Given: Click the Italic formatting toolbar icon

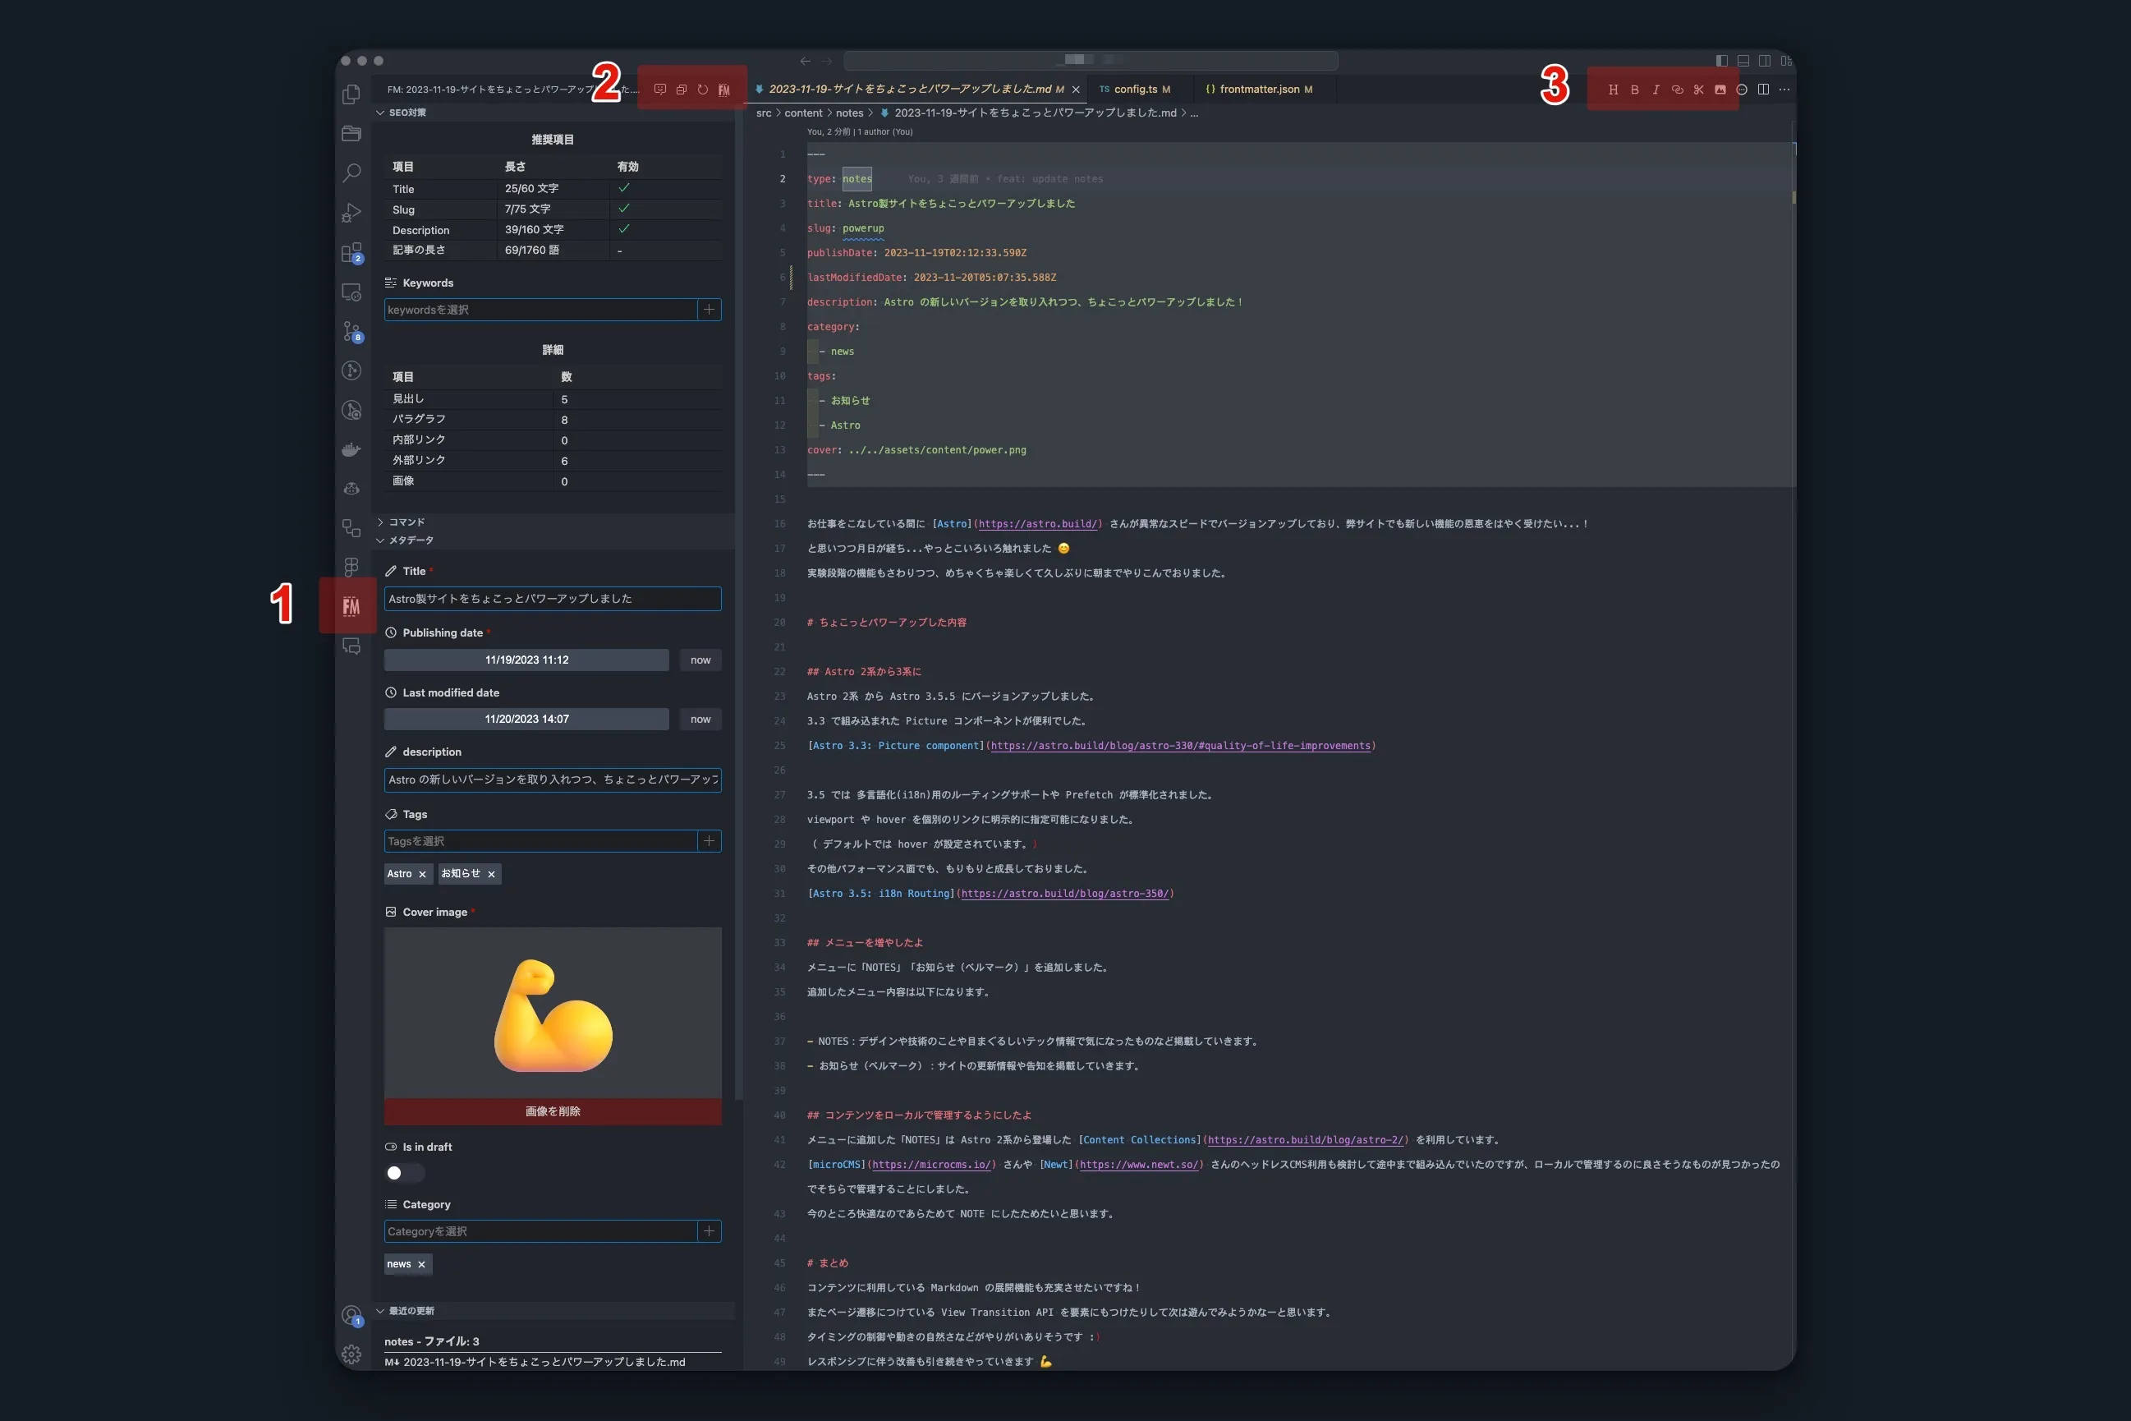Looking at the screenshot, I should [x=1656, y=90].
